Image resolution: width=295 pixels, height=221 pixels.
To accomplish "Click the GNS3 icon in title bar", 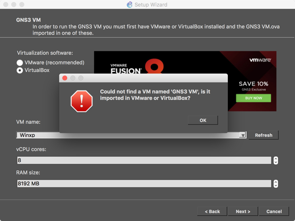I will click(x=129, y=4).
